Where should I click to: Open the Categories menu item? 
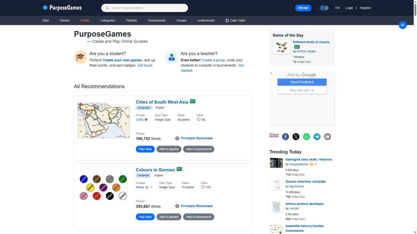pos(108,20)
